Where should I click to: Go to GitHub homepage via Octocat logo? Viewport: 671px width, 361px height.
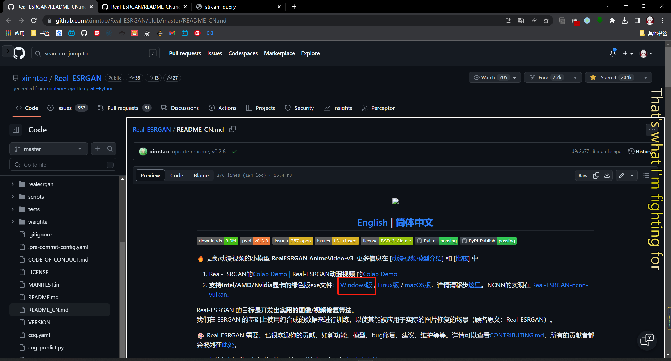coord(19,53)
